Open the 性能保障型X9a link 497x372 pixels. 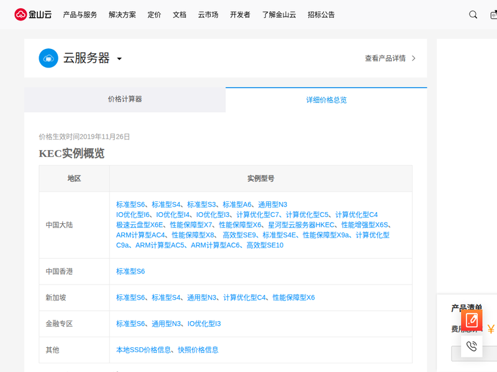click(326, 235)
